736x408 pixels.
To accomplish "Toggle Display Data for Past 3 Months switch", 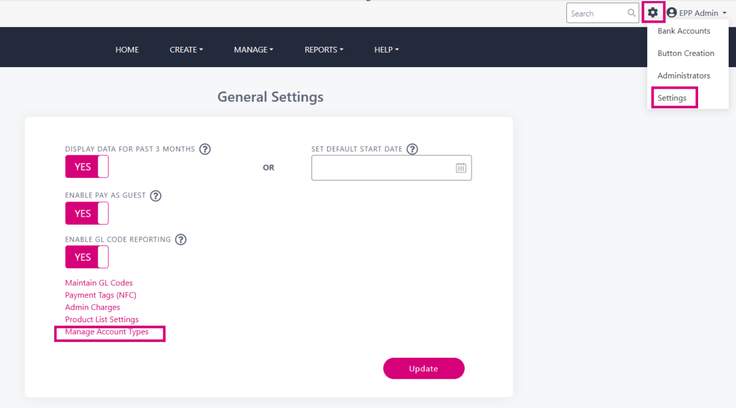I will tap(86, 166).
